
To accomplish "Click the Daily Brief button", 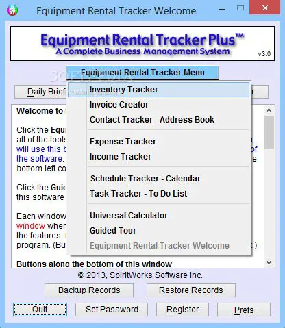I will coord(40,92).
